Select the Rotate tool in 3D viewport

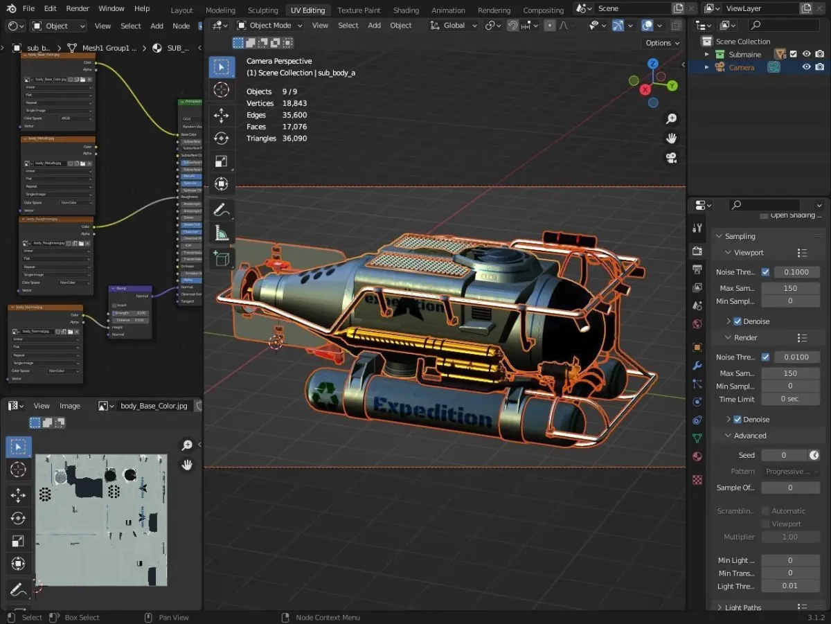[221, 139]
